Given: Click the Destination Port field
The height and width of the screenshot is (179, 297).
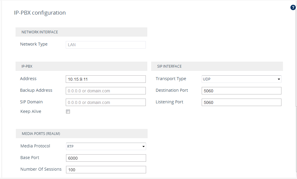Looking at the screenshot, I should pos(241,91).
